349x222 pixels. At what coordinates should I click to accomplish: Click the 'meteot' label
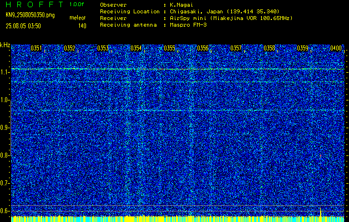click(78, 18)
